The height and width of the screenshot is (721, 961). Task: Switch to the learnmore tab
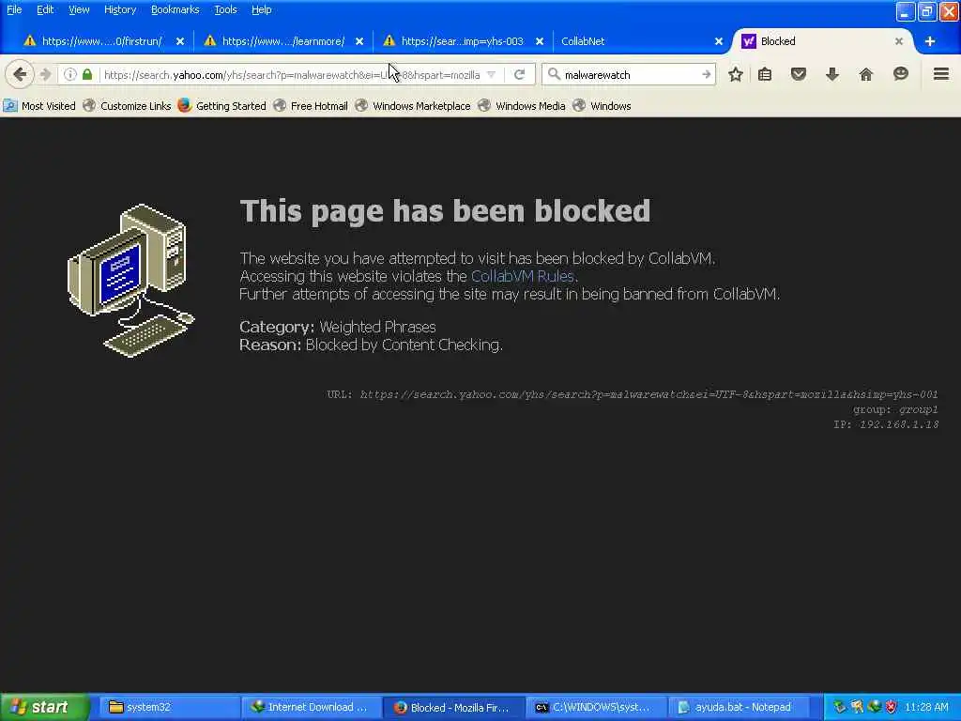(x=282, y=41)
